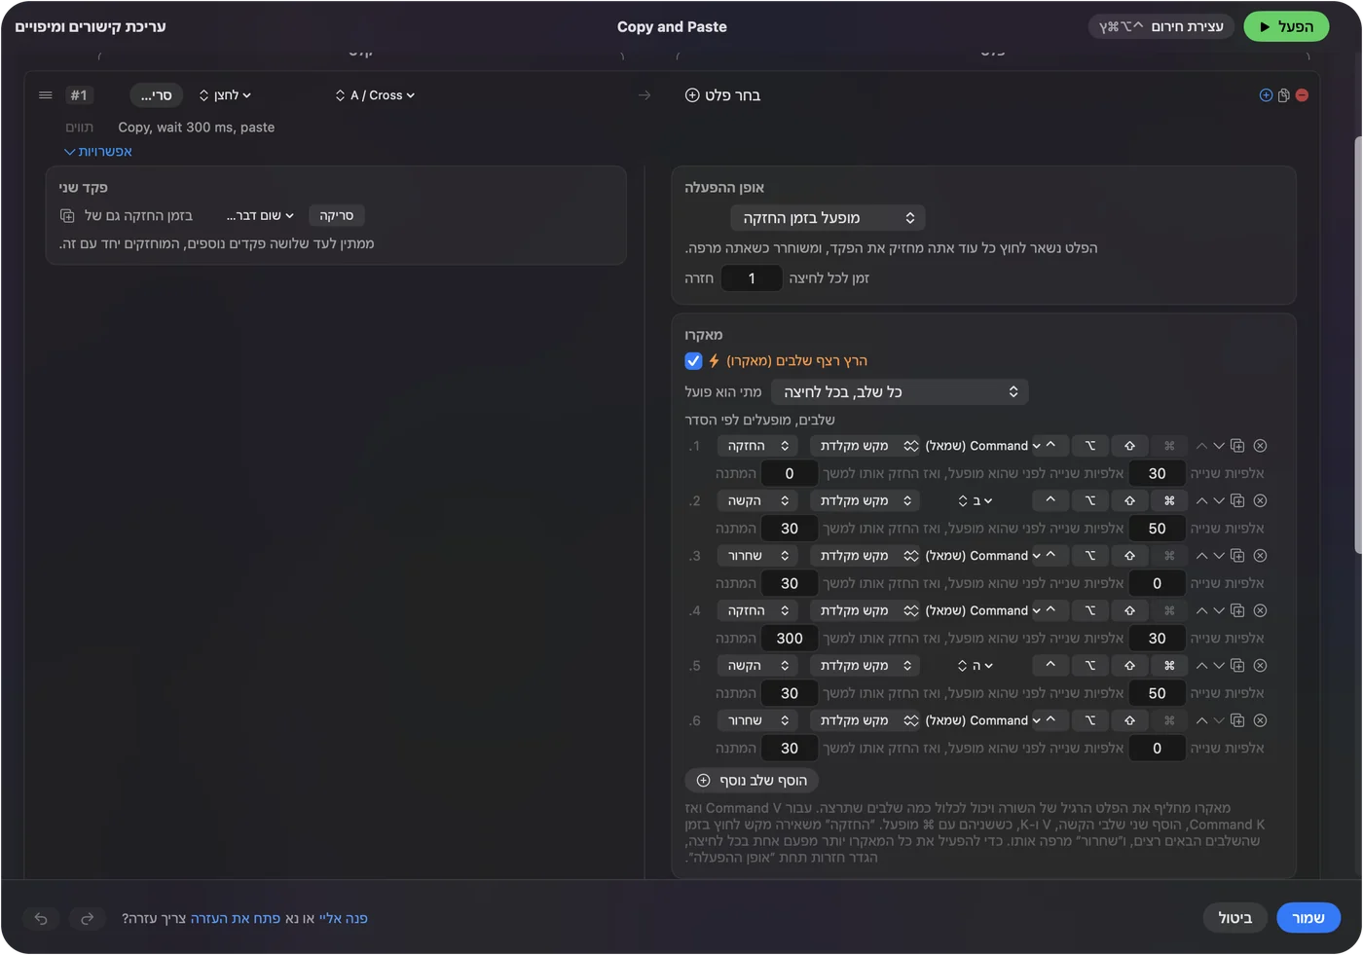The width and height of the screenshot is (1363, 955).
Task: Open the שום דבר second control dropdown
Action: tap(260, 215)
